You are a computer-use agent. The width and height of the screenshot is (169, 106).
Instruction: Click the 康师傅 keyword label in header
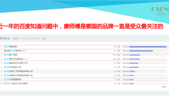(x=16, y=39)
